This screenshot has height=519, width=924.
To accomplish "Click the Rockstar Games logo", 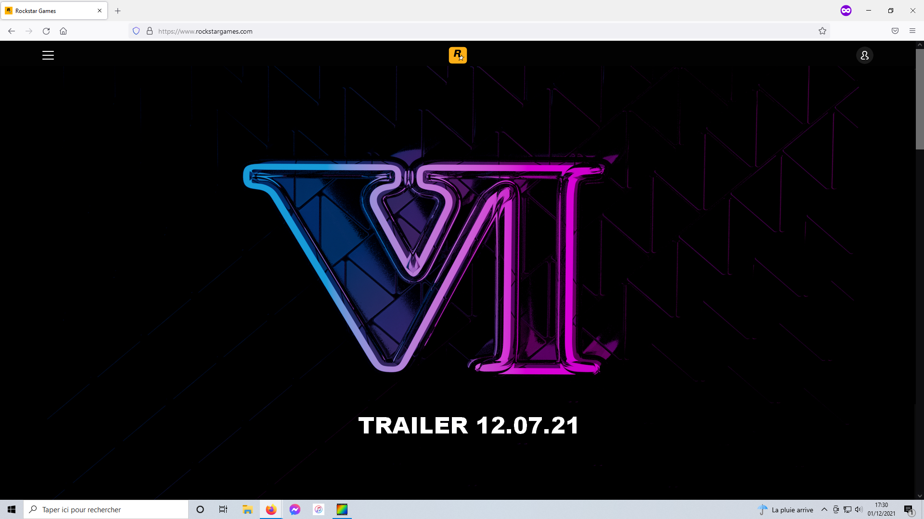I will point(458,55).
